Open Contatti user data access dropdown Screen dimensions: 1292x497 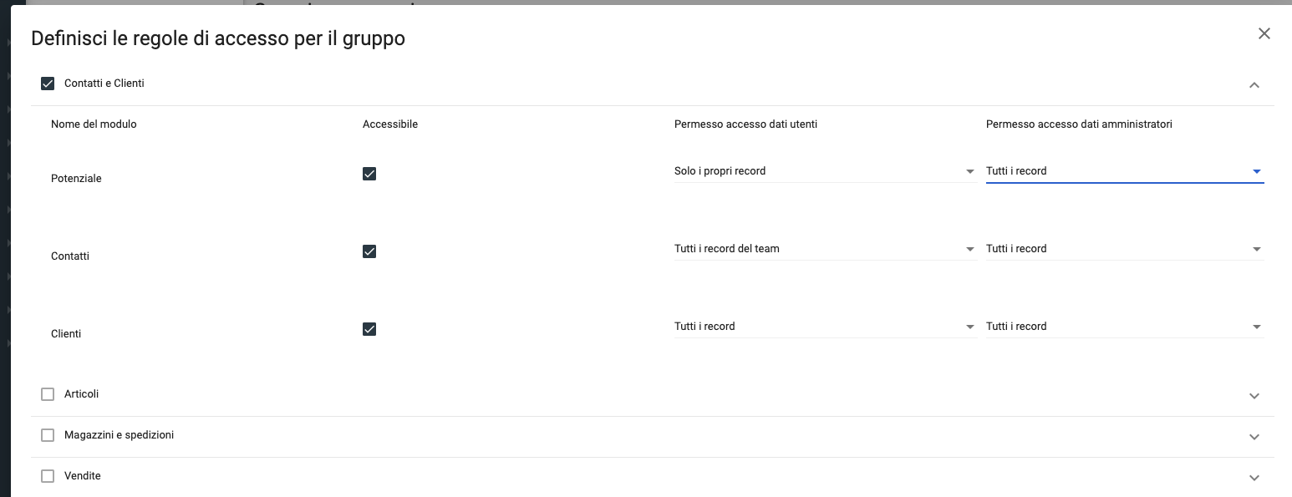pyautogui.click(x=824, y=249)
